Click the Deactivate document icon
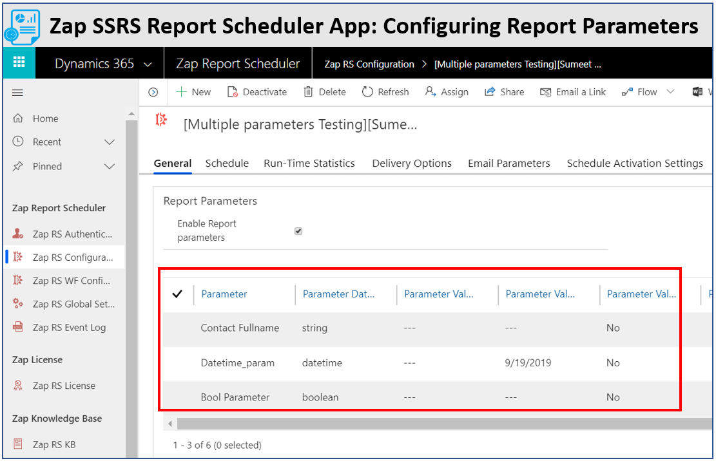Image resolution: width=716 pixels, height=461 pixels. click(x=233, y=92)
